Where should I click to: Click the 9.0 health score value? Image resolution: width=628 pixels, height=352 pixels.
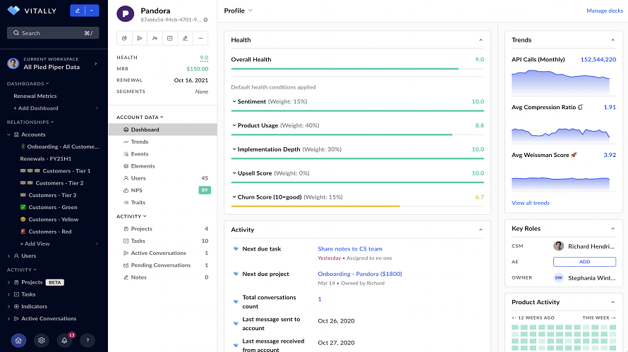coord(204,58)
